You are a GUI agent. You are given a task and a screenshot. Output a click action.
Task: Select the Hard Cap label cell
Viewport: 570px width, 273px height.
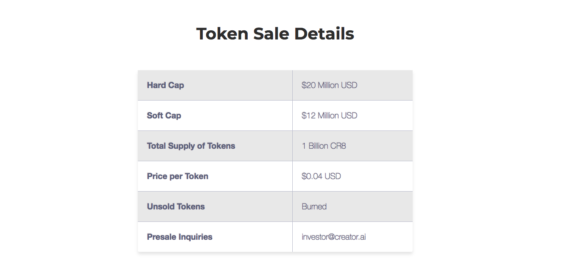coord(215,85)
